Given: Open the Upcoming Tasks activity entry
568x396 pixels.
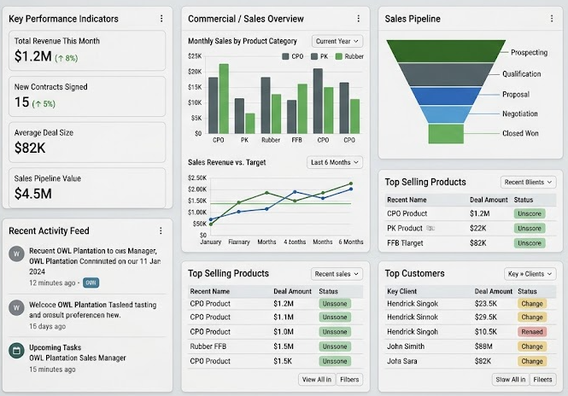Looking at the screenshot, I should coord(87,358).
